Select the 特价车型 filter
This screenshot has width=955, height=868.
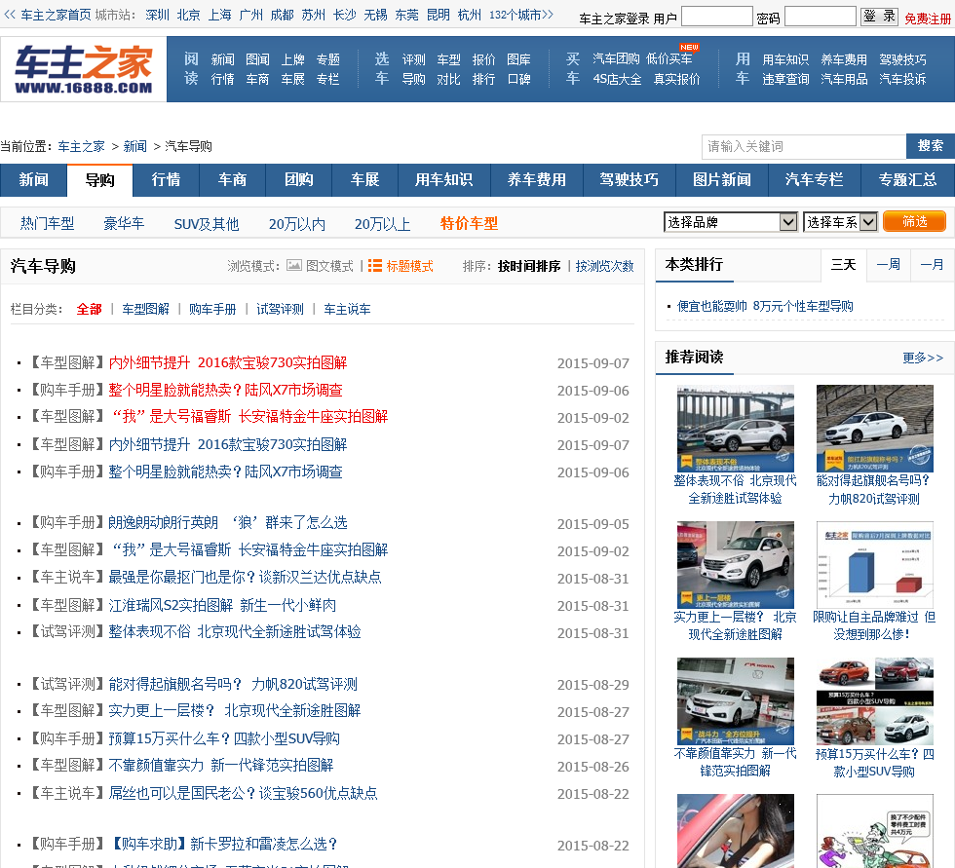pyautogui.click(x=469, y=223)
